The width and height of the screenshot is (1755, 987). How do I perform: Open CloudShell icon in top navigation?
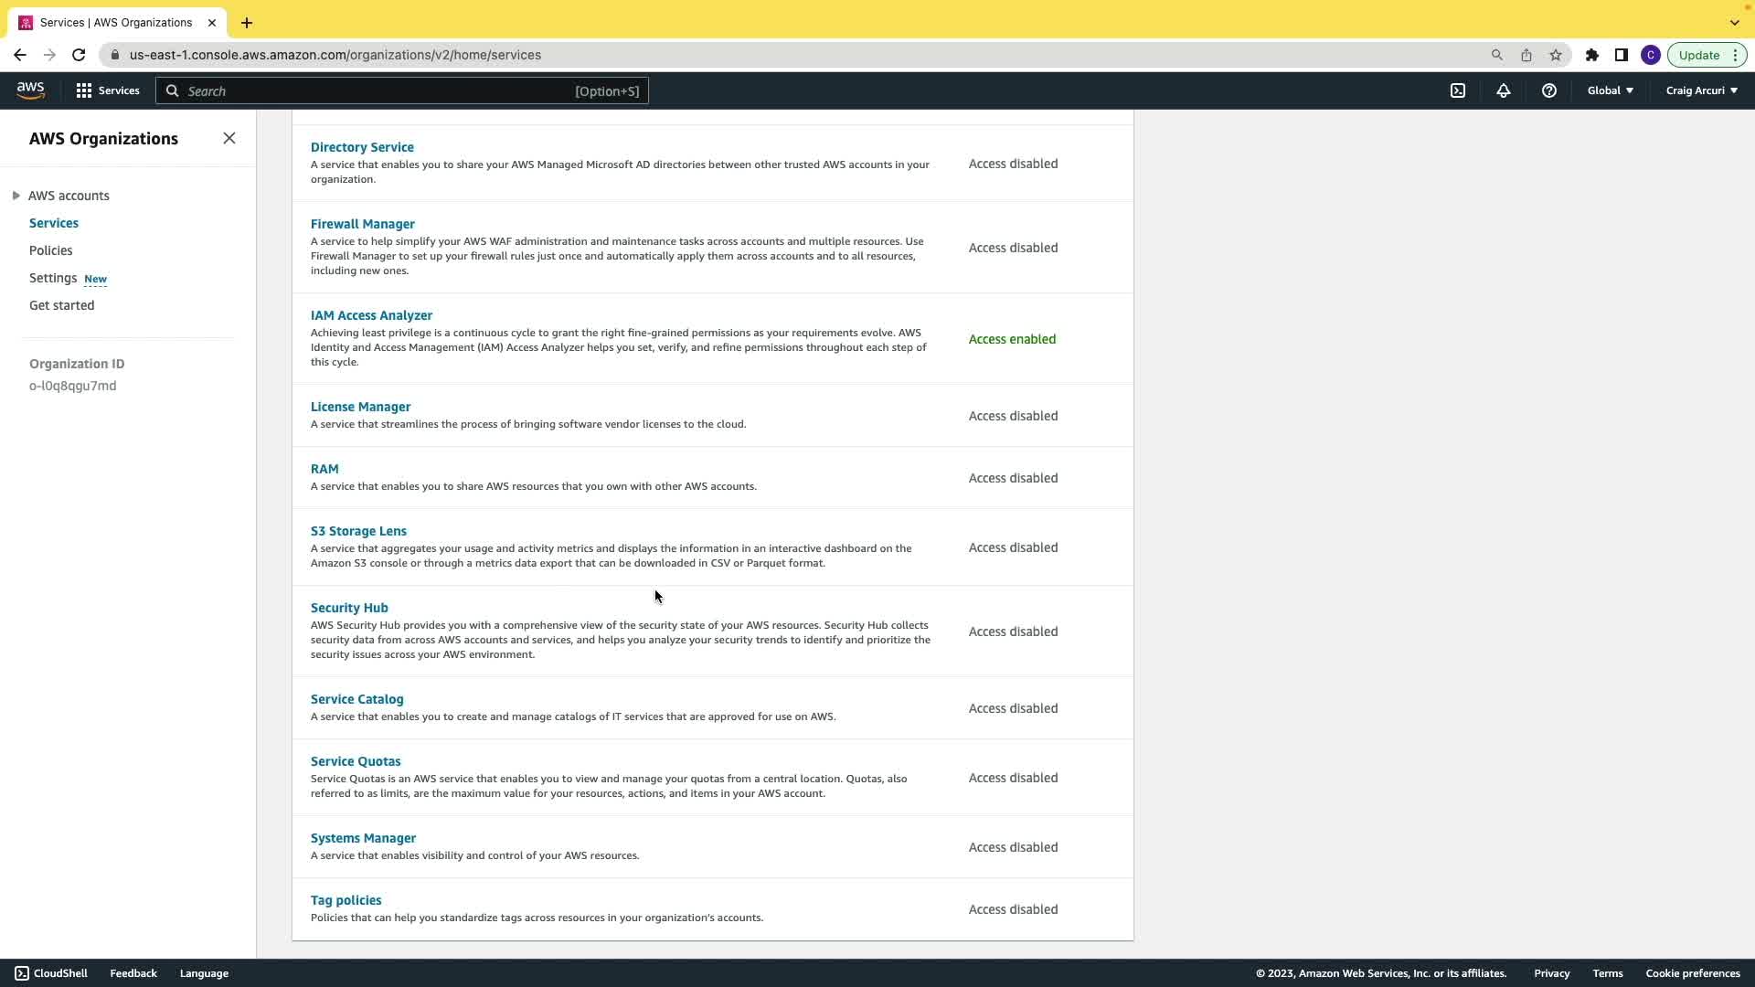(x=1458, y=90)
